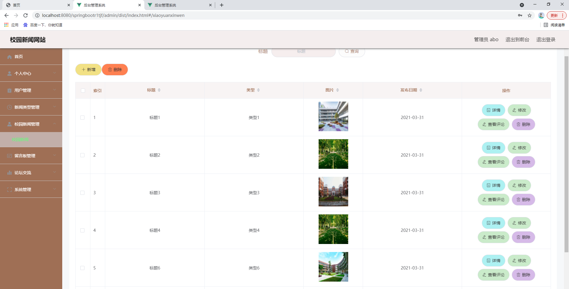Click the trash icon on the top 删除 button

pos(110,70)
